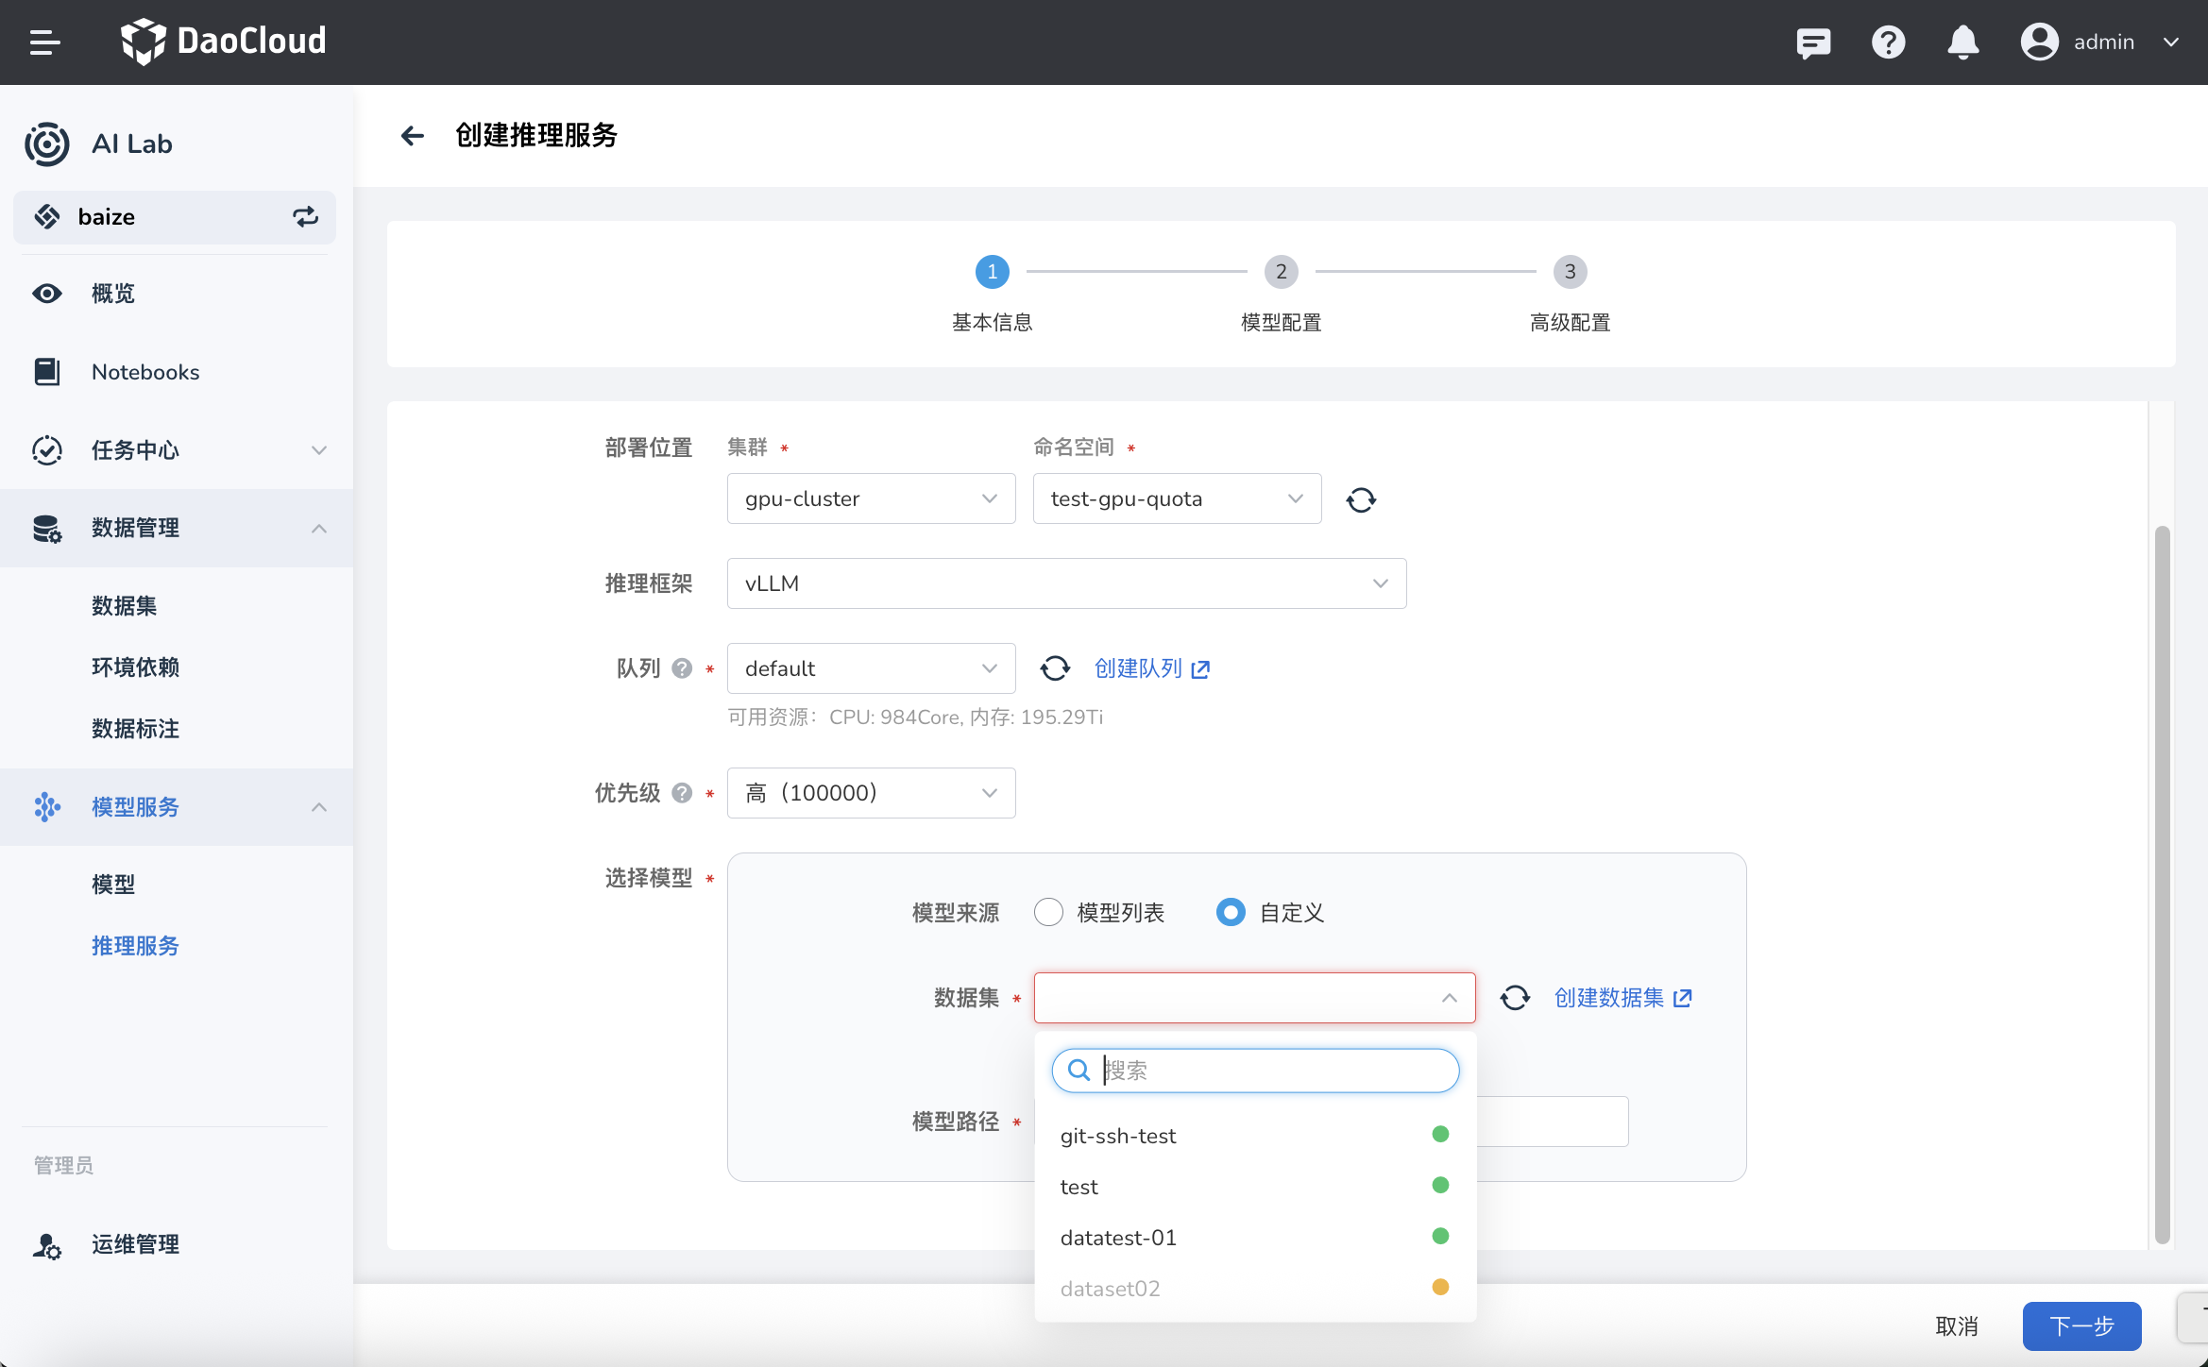
Task: Click the hamburger menu icon
Action: coord(44,42)
